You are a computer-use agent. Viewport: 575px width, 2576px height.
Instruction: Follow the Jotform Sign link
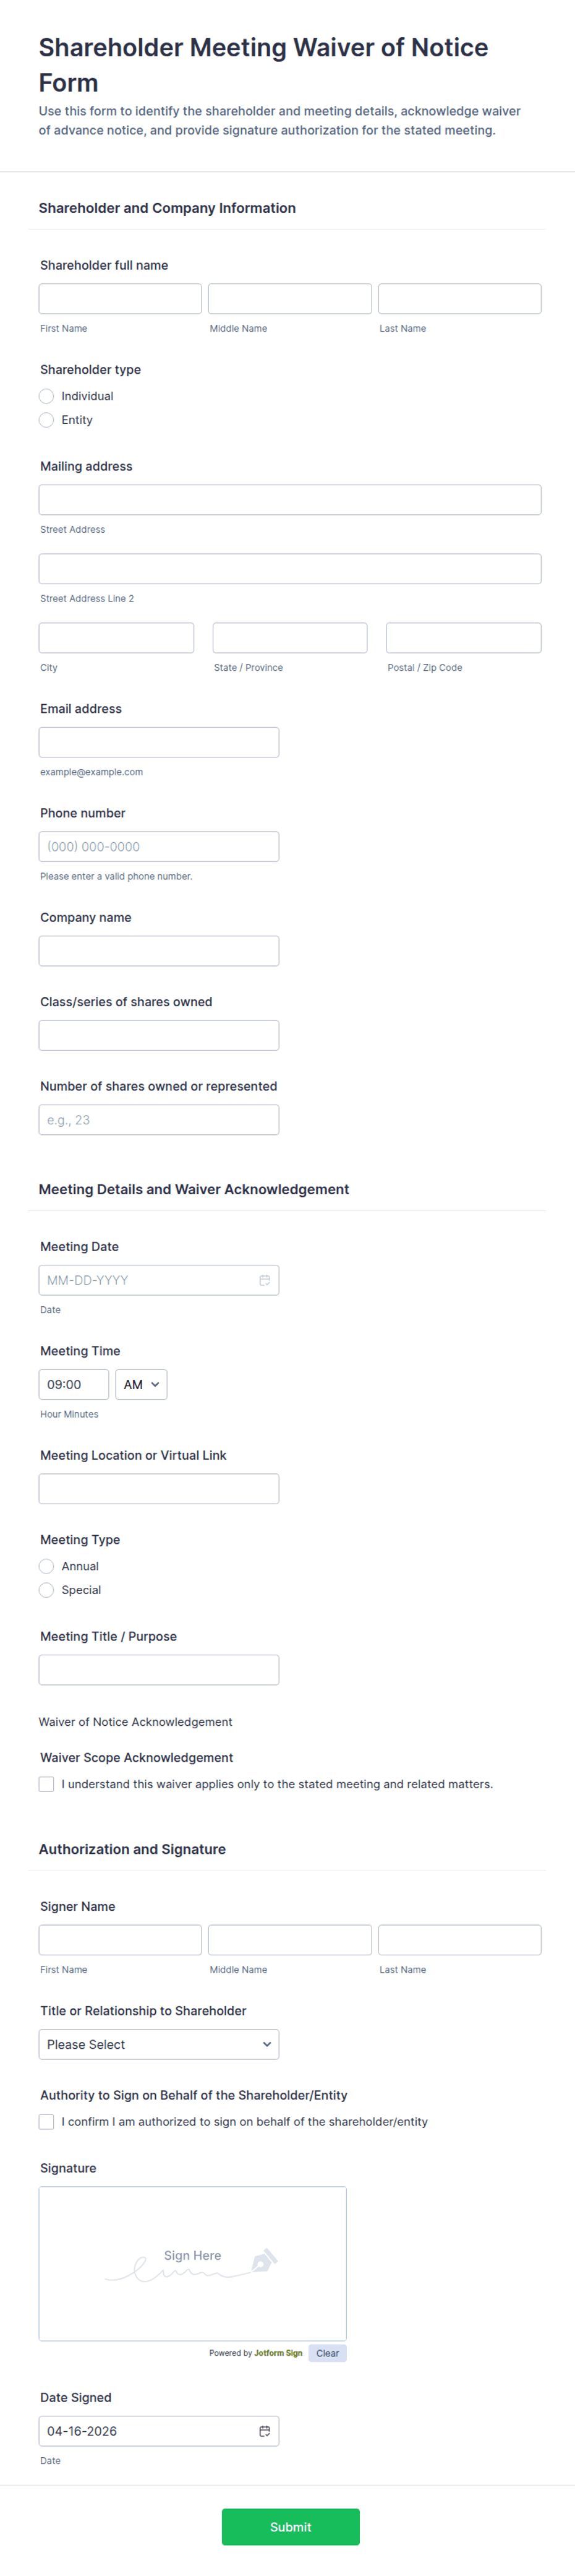click(278, 2353)
